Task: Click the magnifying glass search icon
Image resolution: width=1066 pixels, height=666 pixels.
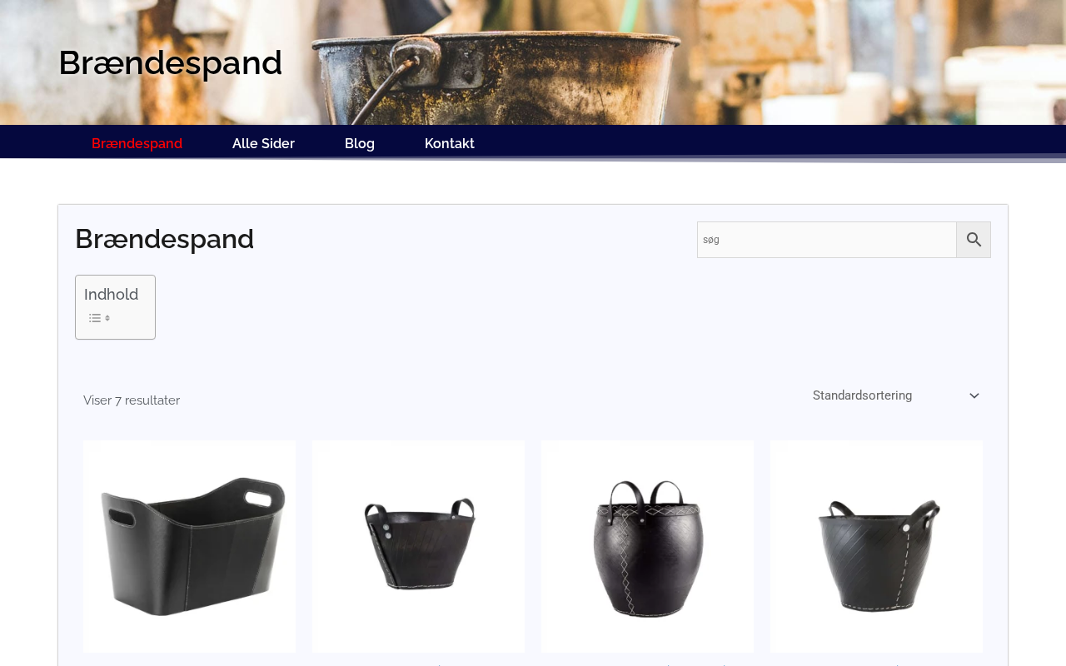Action: pyautogui.click(x=974, y=240)
